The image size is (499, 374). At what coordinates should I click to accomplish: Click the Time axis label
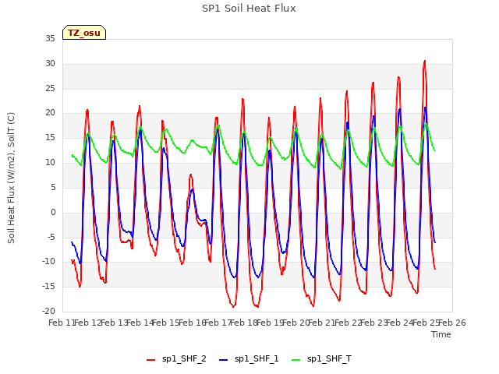[441, 334]
